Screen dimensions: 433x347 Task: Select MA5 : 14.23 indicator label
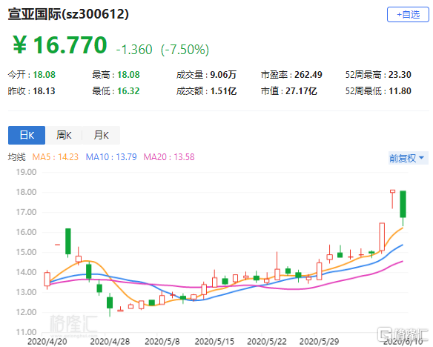(56, 157)
